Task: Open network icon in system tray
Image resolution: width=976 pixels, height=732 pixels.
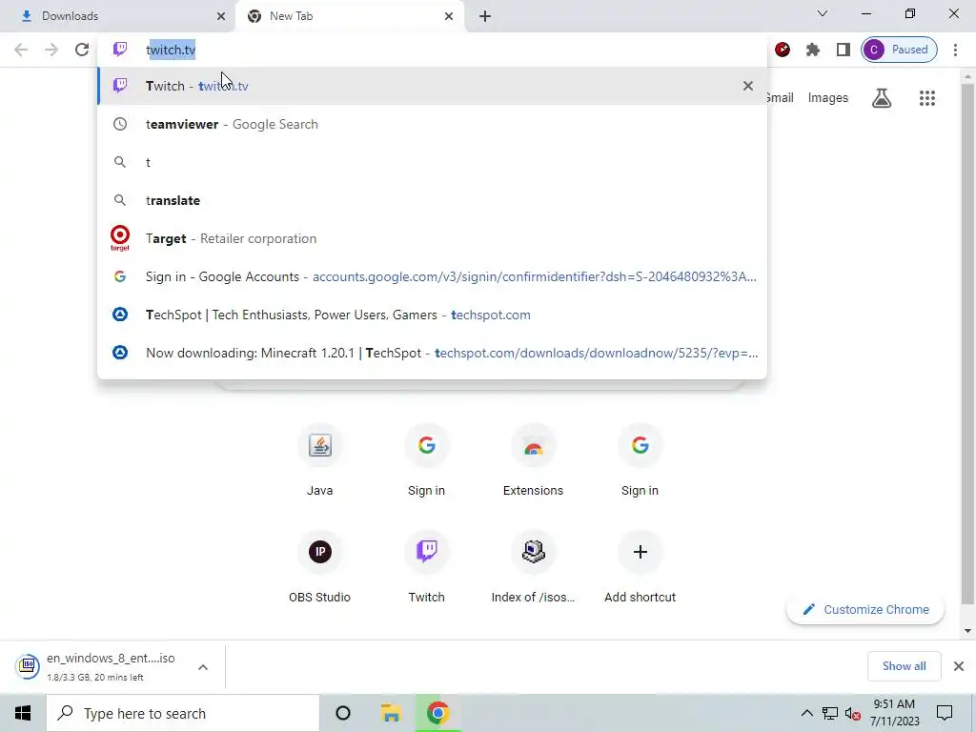Action: [830, 713]
